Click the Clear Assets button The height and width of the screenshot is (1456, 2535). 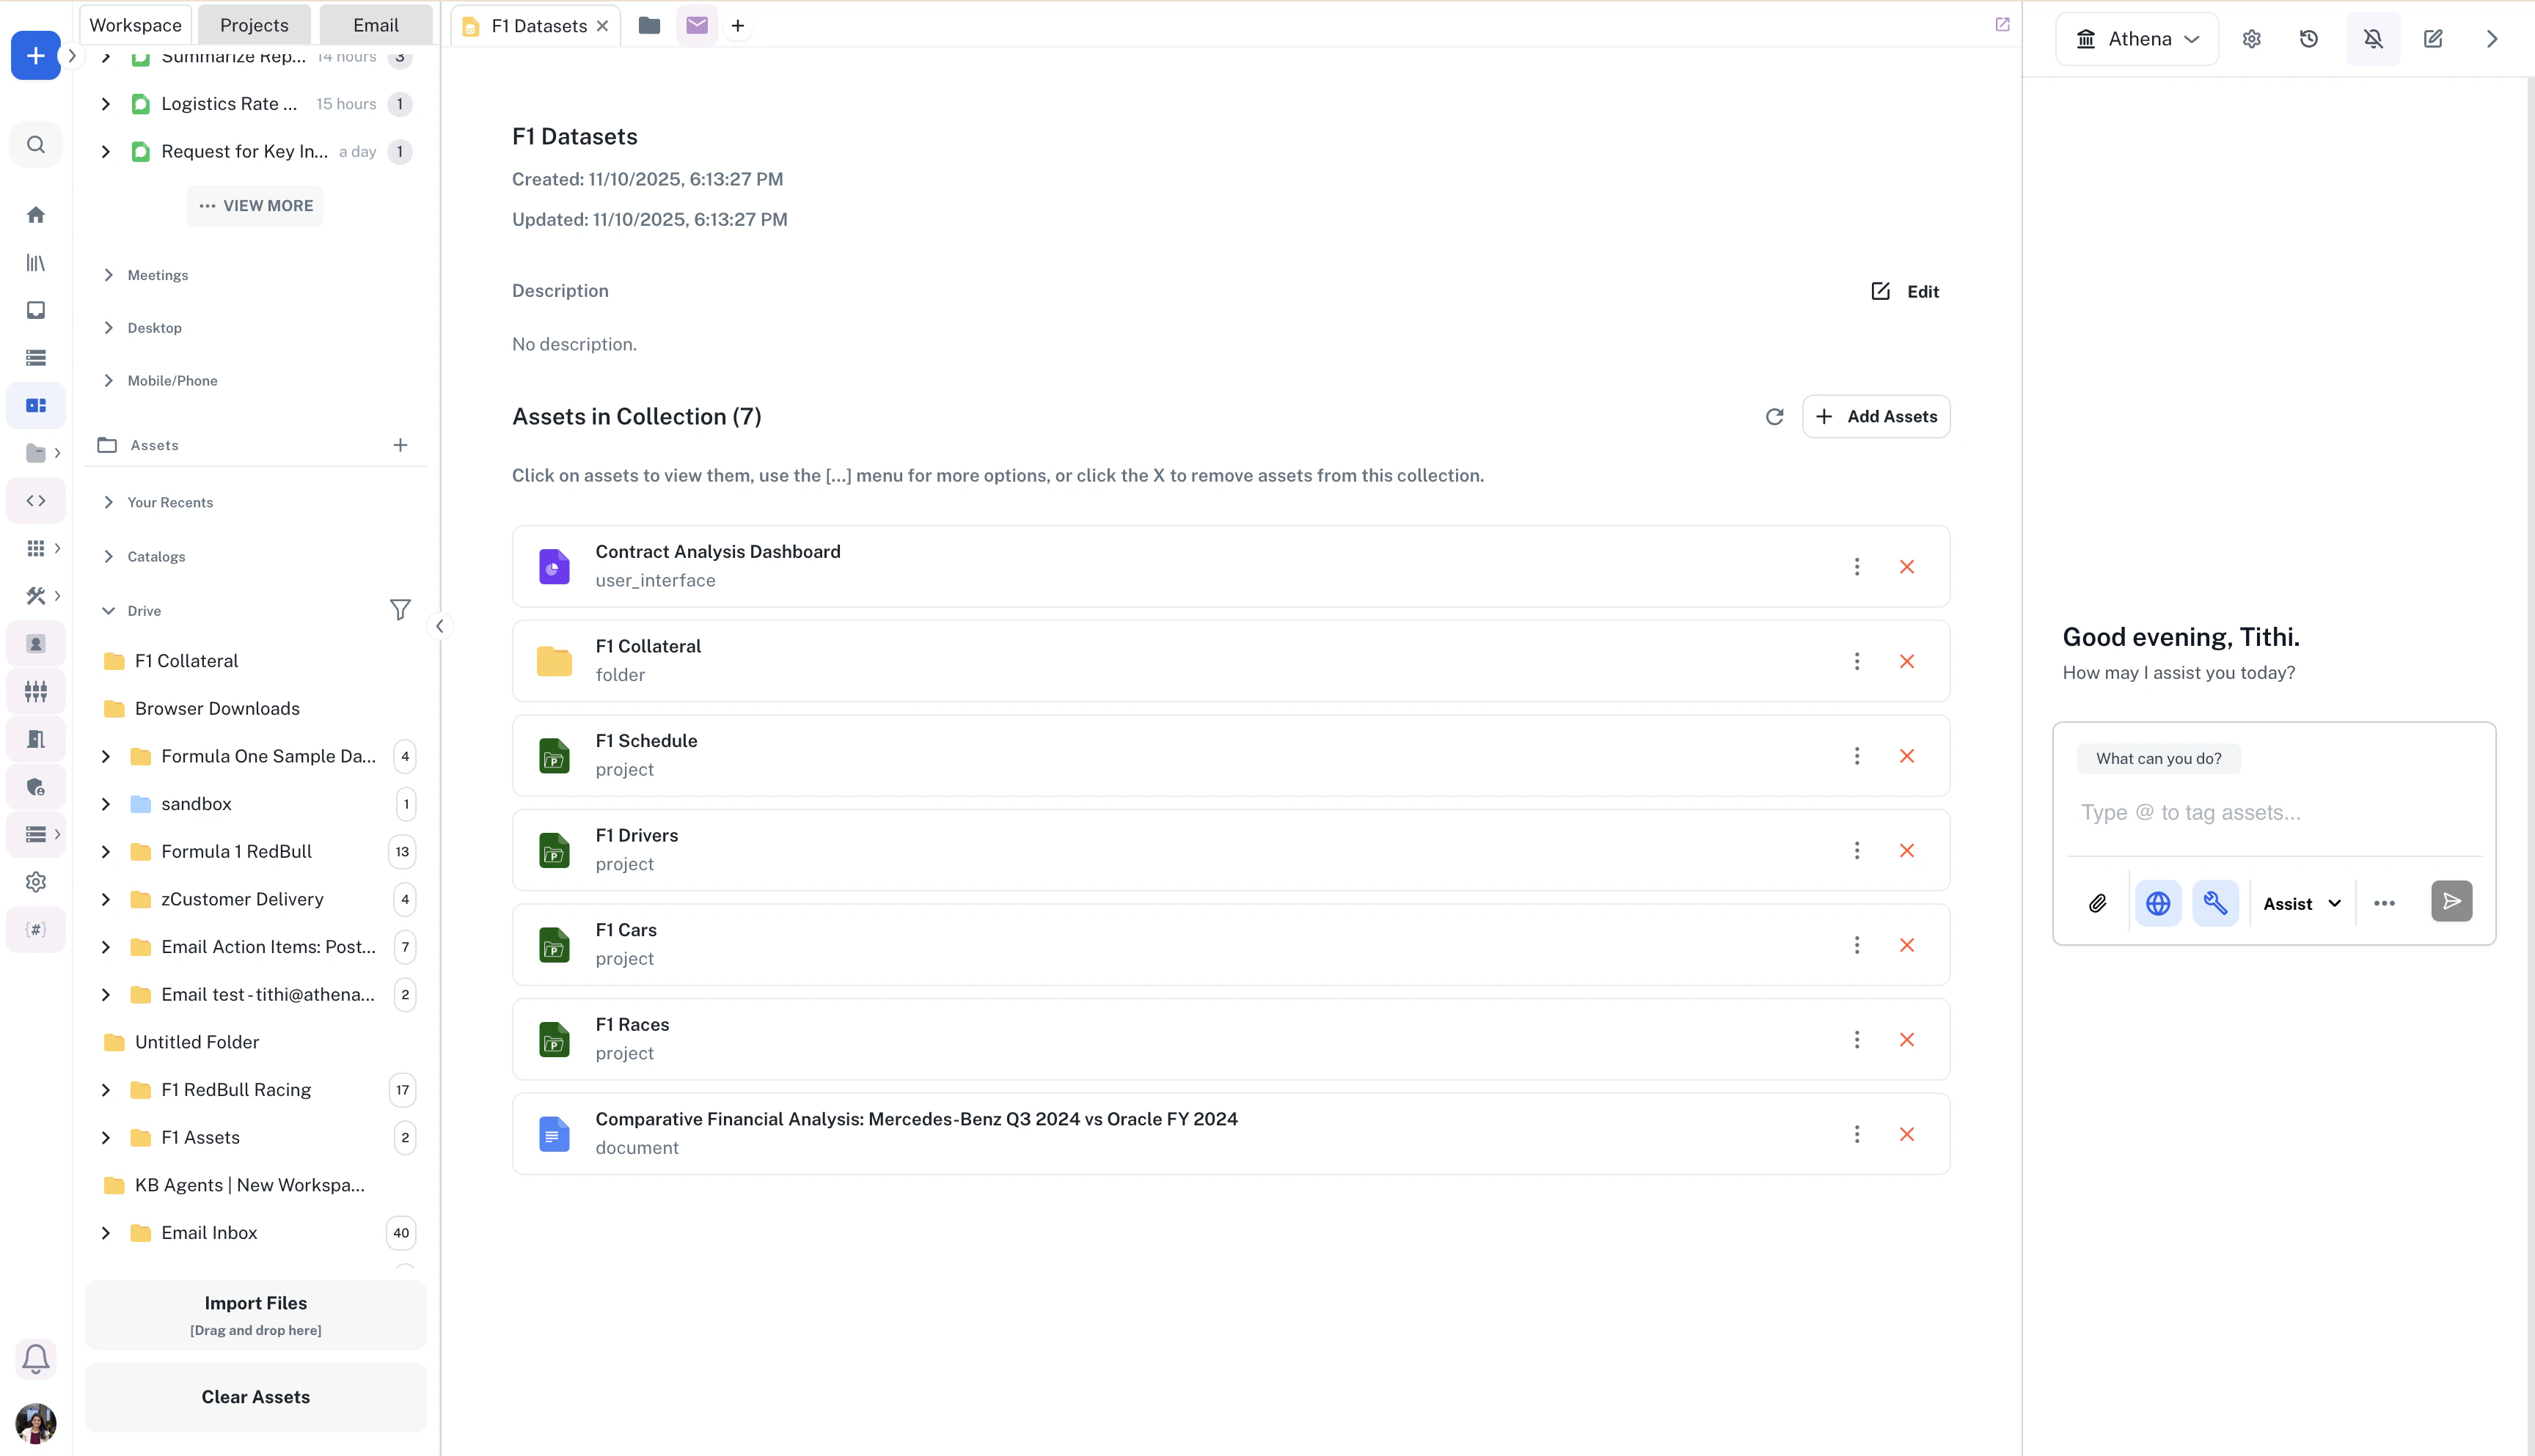click(255, 1397)
